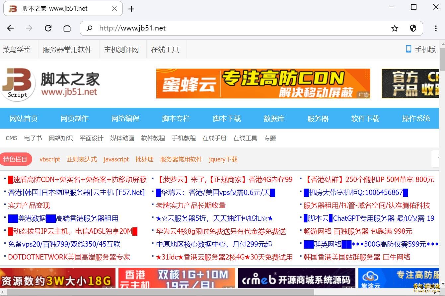Open 主机测评网 top link
The height and width of the screenshot is (296, 445).
(121, 50)
